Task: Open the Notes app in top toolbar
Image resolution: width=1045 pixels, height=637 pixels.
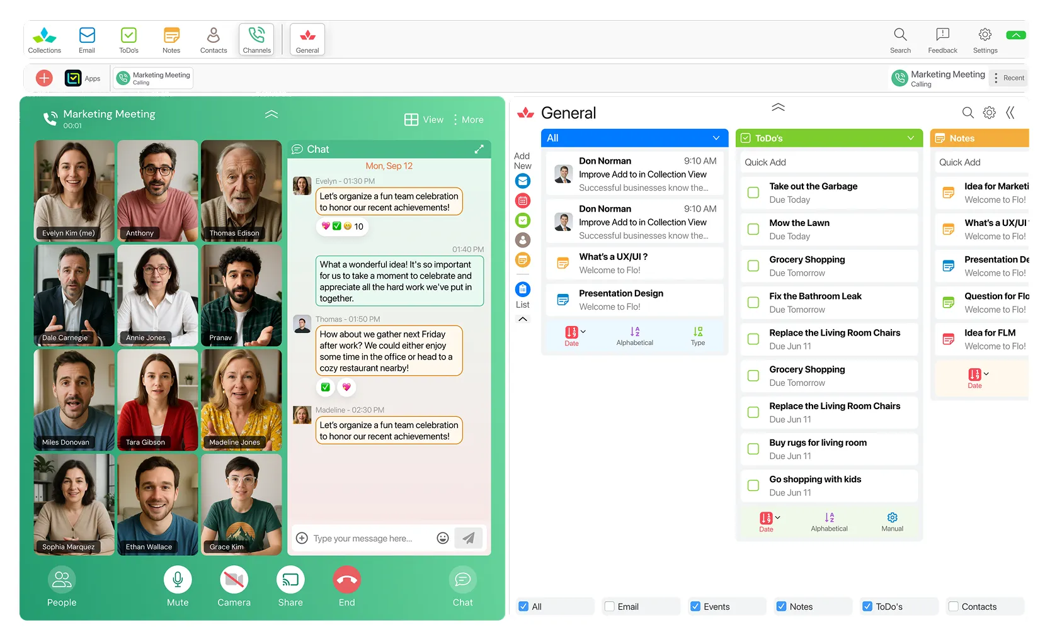Action: click(x=171, y=40)
